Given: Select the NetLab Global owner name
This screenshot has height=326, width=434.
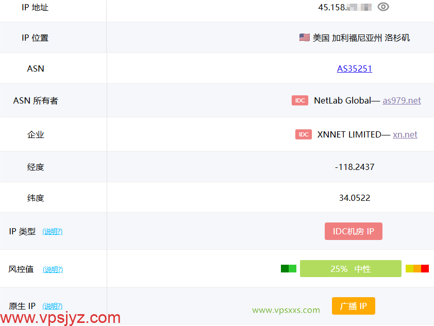Looking at the screenshot, I should point(342,100).
